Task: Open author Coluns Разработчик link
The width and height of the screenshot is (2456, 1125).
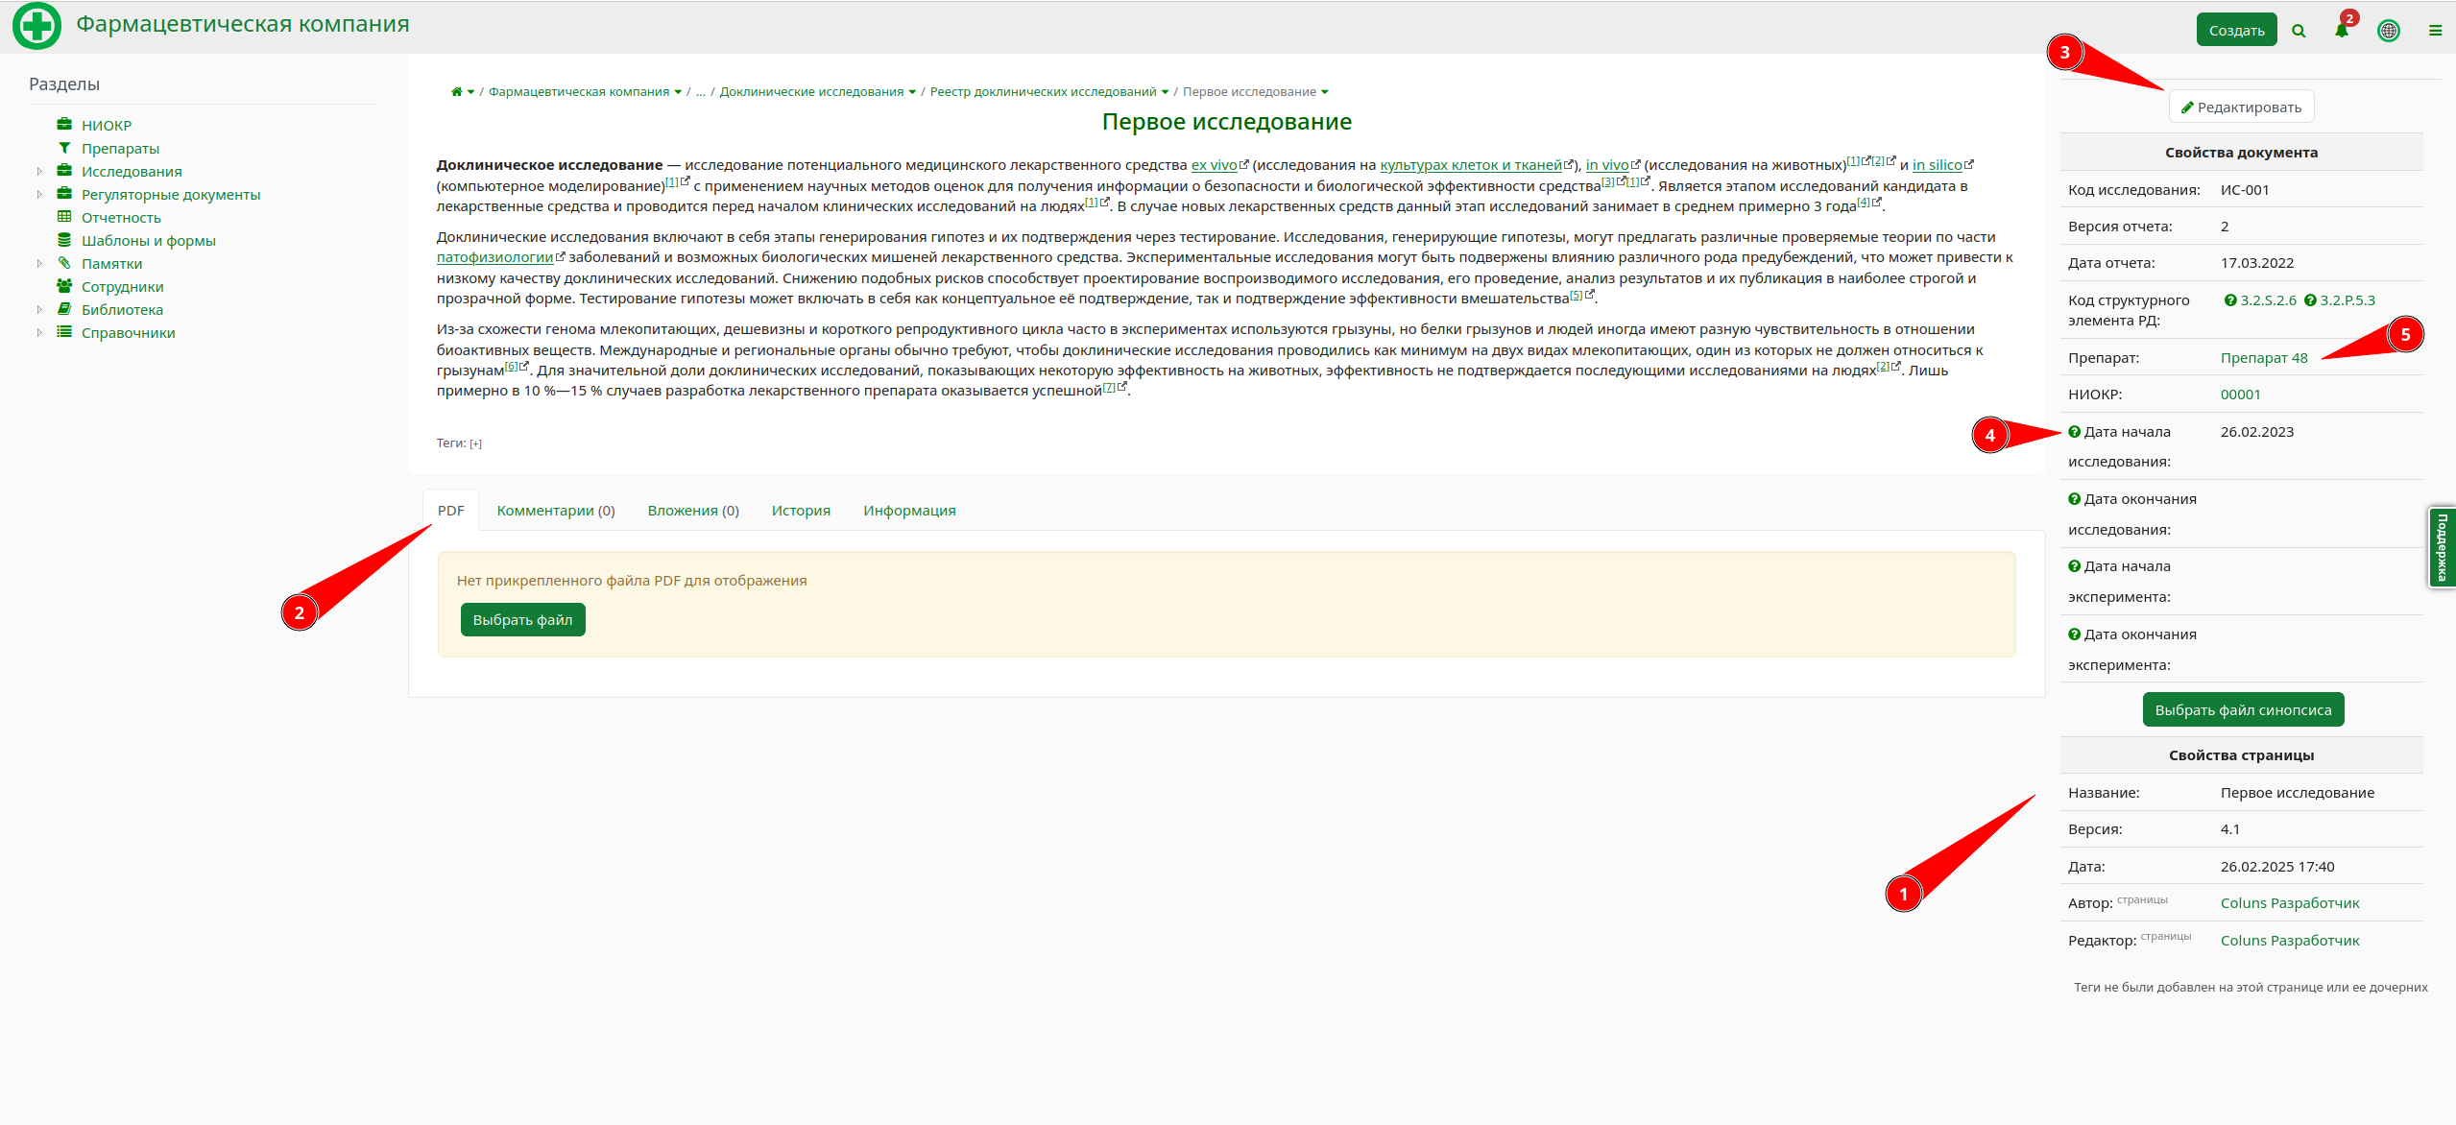Action: point(2290,903)
